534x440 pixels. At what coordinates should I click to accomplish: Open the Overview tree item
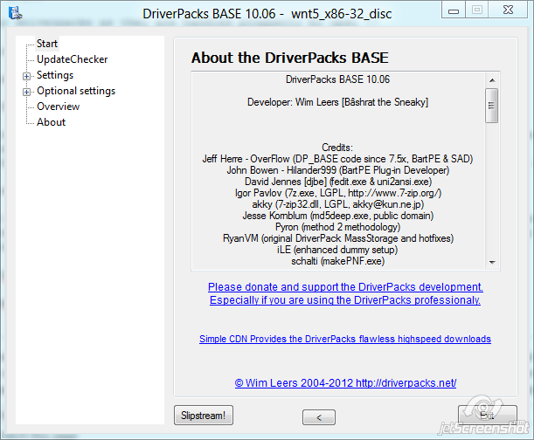click(59, 107)
